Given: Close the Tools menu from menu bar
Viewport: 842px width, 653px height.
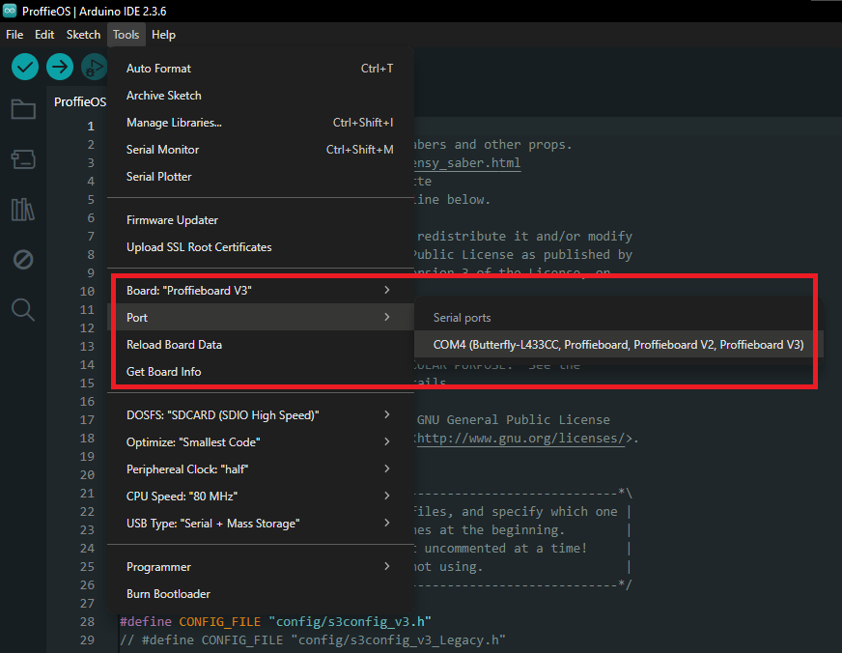Looking at the screenshot, I should click(126, 35).
